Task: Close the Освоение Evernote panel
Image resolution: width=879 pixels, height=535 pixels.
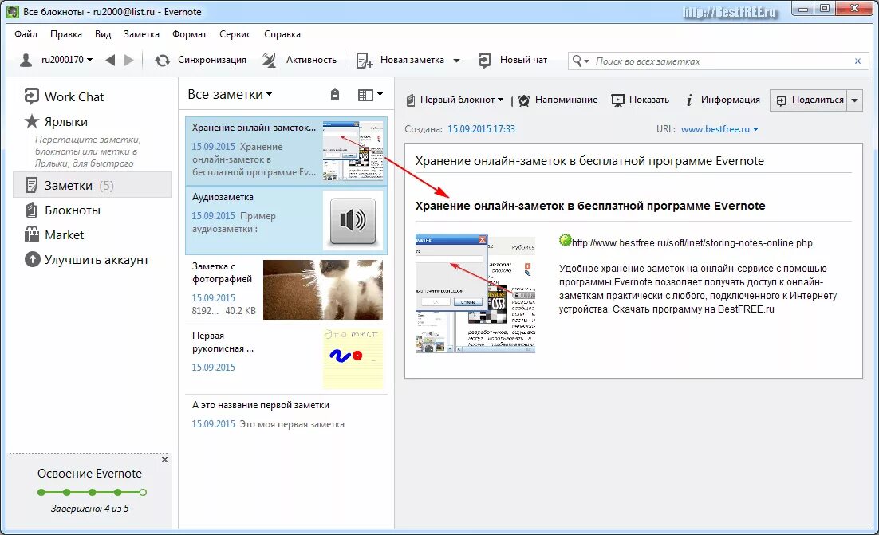Action: pyautogui.click(x=165, y=459)
